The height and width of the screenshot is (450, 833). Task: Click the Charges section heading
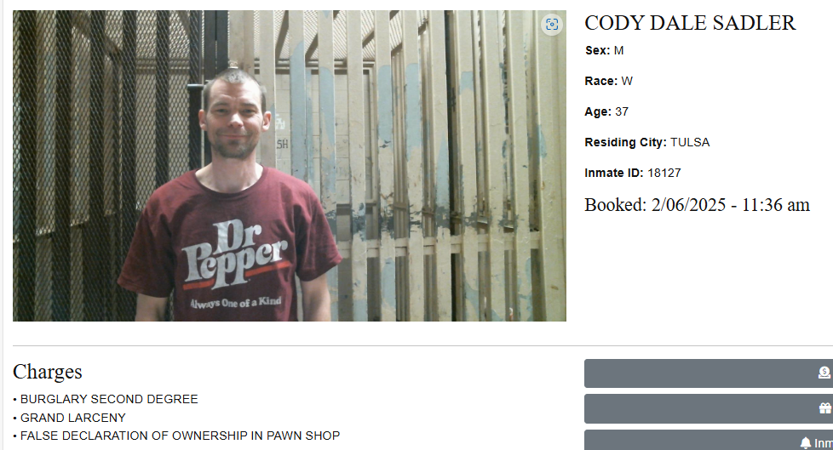pos(48,372)
